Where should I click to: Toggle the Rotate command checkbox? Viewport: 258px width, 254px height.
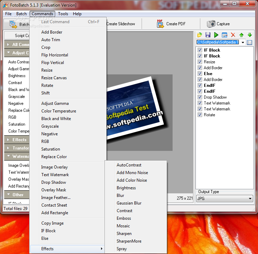200,115
